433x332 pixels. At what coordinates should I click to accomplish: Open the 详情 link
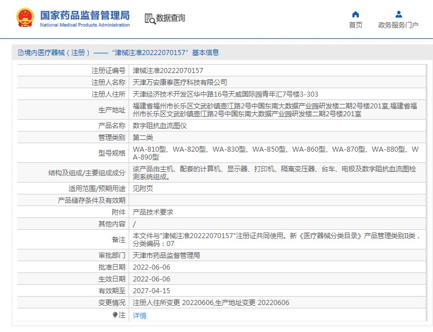point(139,316)
